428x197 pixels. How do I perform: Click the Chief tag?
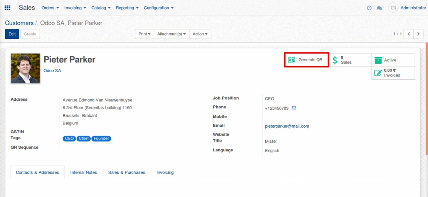84,138
